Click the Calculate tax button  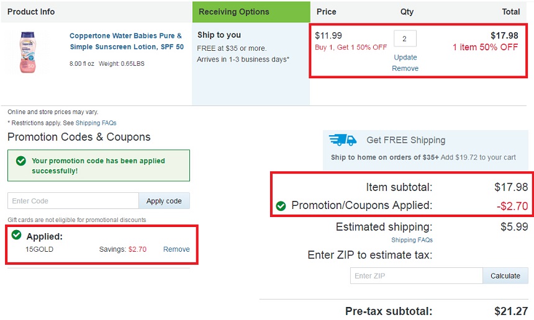pos(505,276)
